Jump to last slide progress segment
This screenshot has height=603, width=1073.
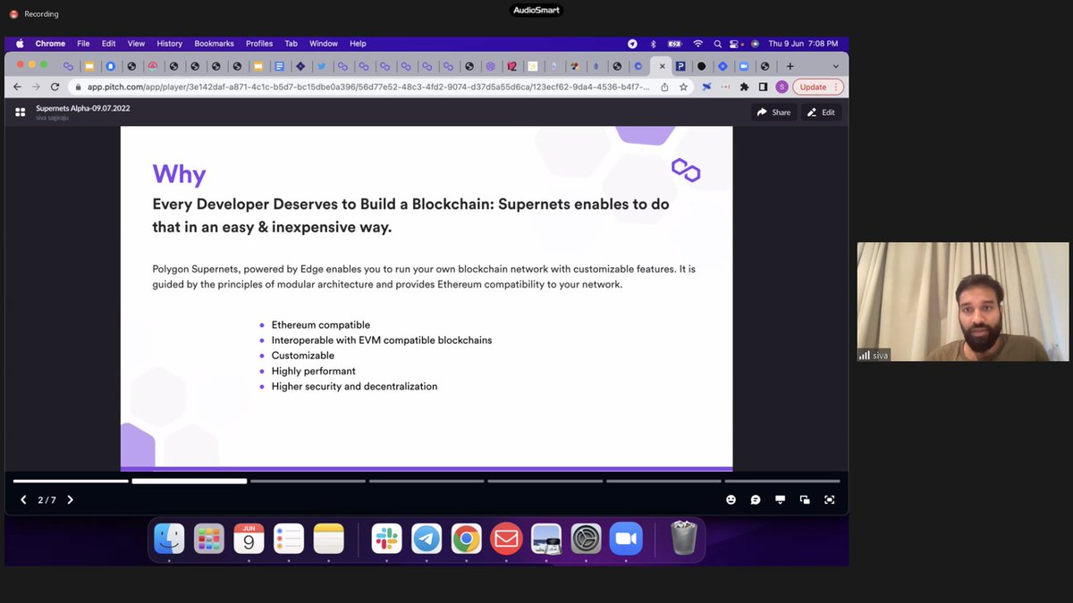point(782,481)
